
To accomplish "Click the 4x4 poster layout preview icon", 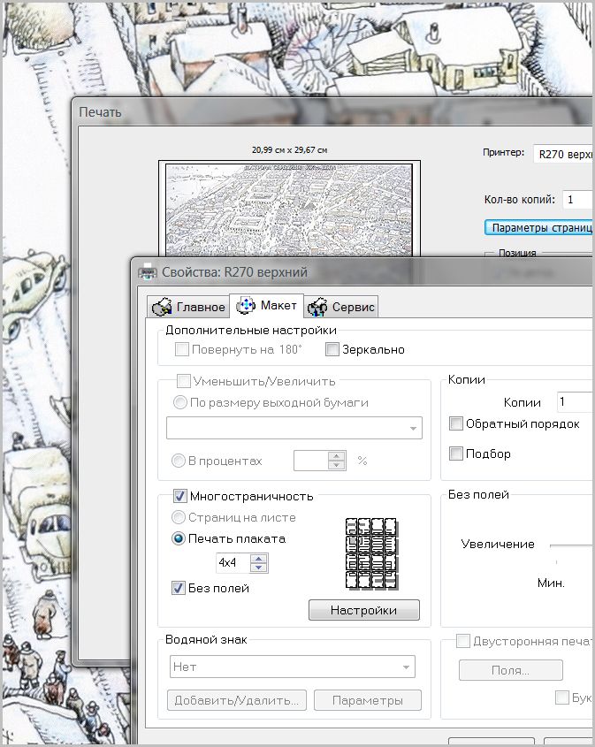I will pyautogui.click(x=371, y=554).
